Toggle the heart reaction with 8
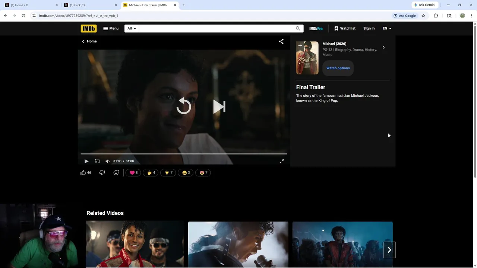Viewport: 477px width, 268px height. pyautogui.click(x=133, y=173)
